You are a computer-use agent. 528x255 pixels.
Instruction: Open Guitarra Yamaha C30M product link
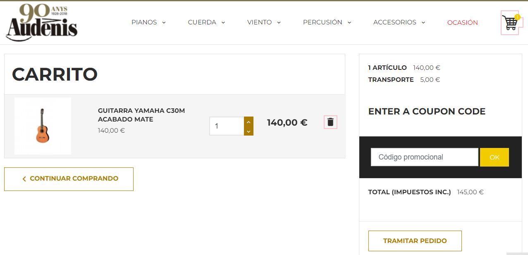(141, 115)
